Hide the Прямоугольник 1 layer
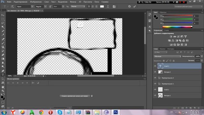The image size is (204, 115). point(155,84)
